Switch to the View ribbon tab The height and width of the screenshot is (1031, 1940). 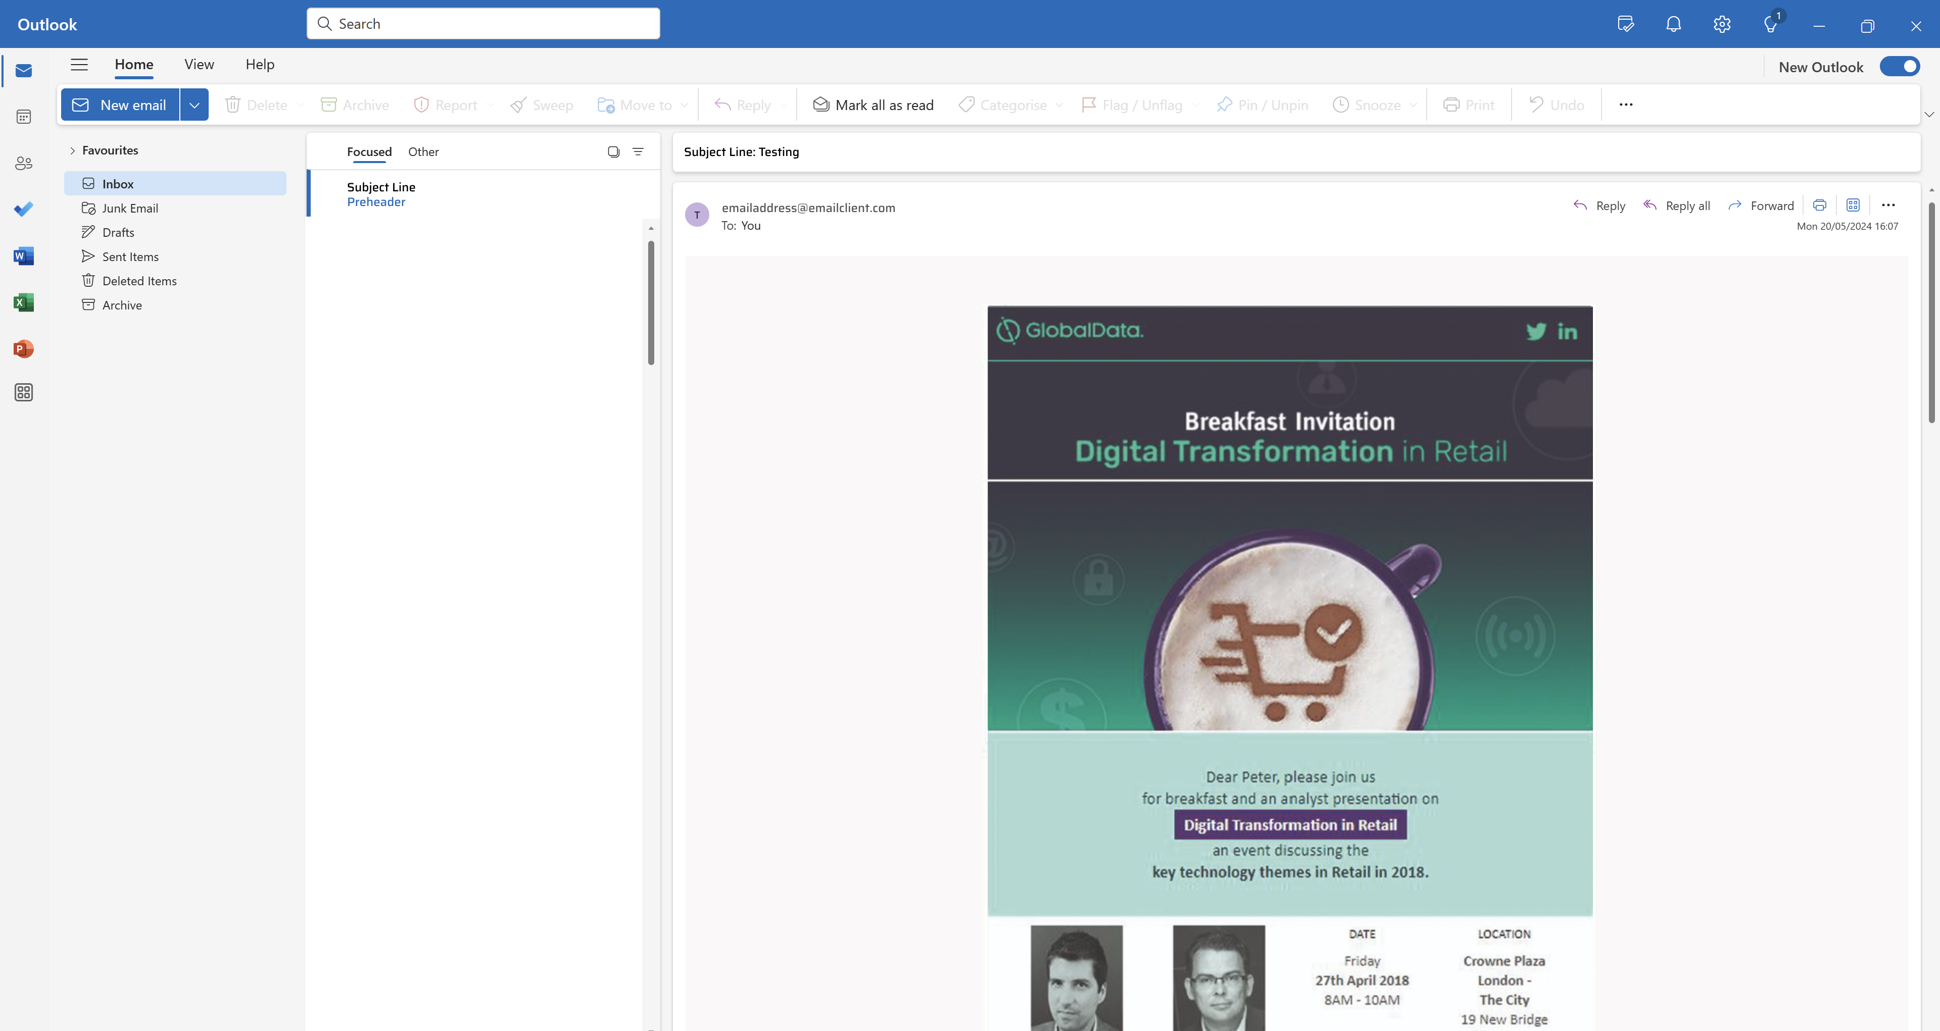pyautogui.click(x=199, y=65)
